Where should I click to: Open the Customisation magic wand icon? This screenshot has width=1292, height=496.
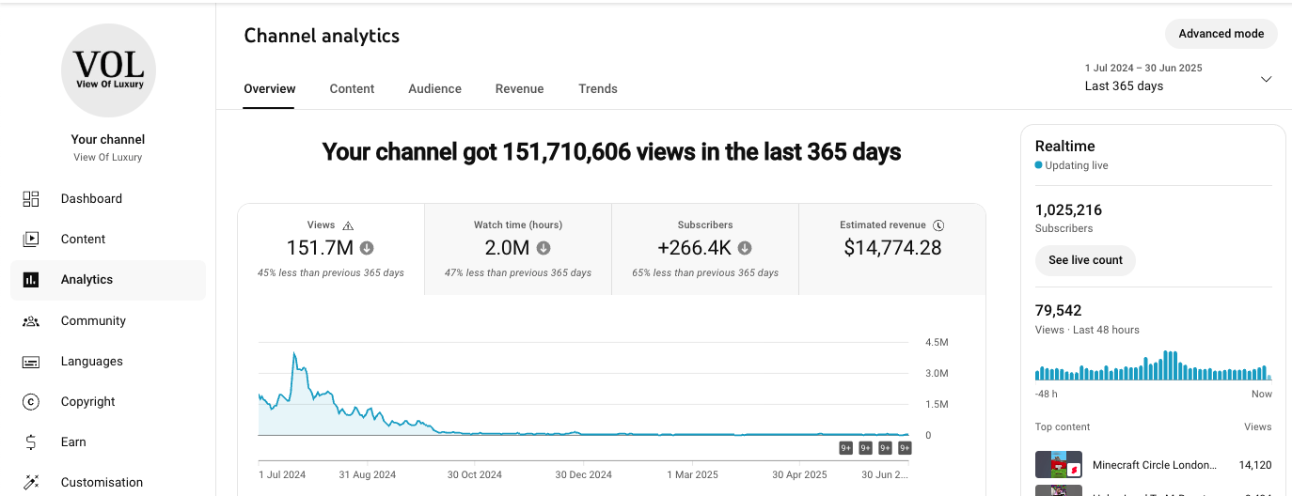[x=31, y=483]
